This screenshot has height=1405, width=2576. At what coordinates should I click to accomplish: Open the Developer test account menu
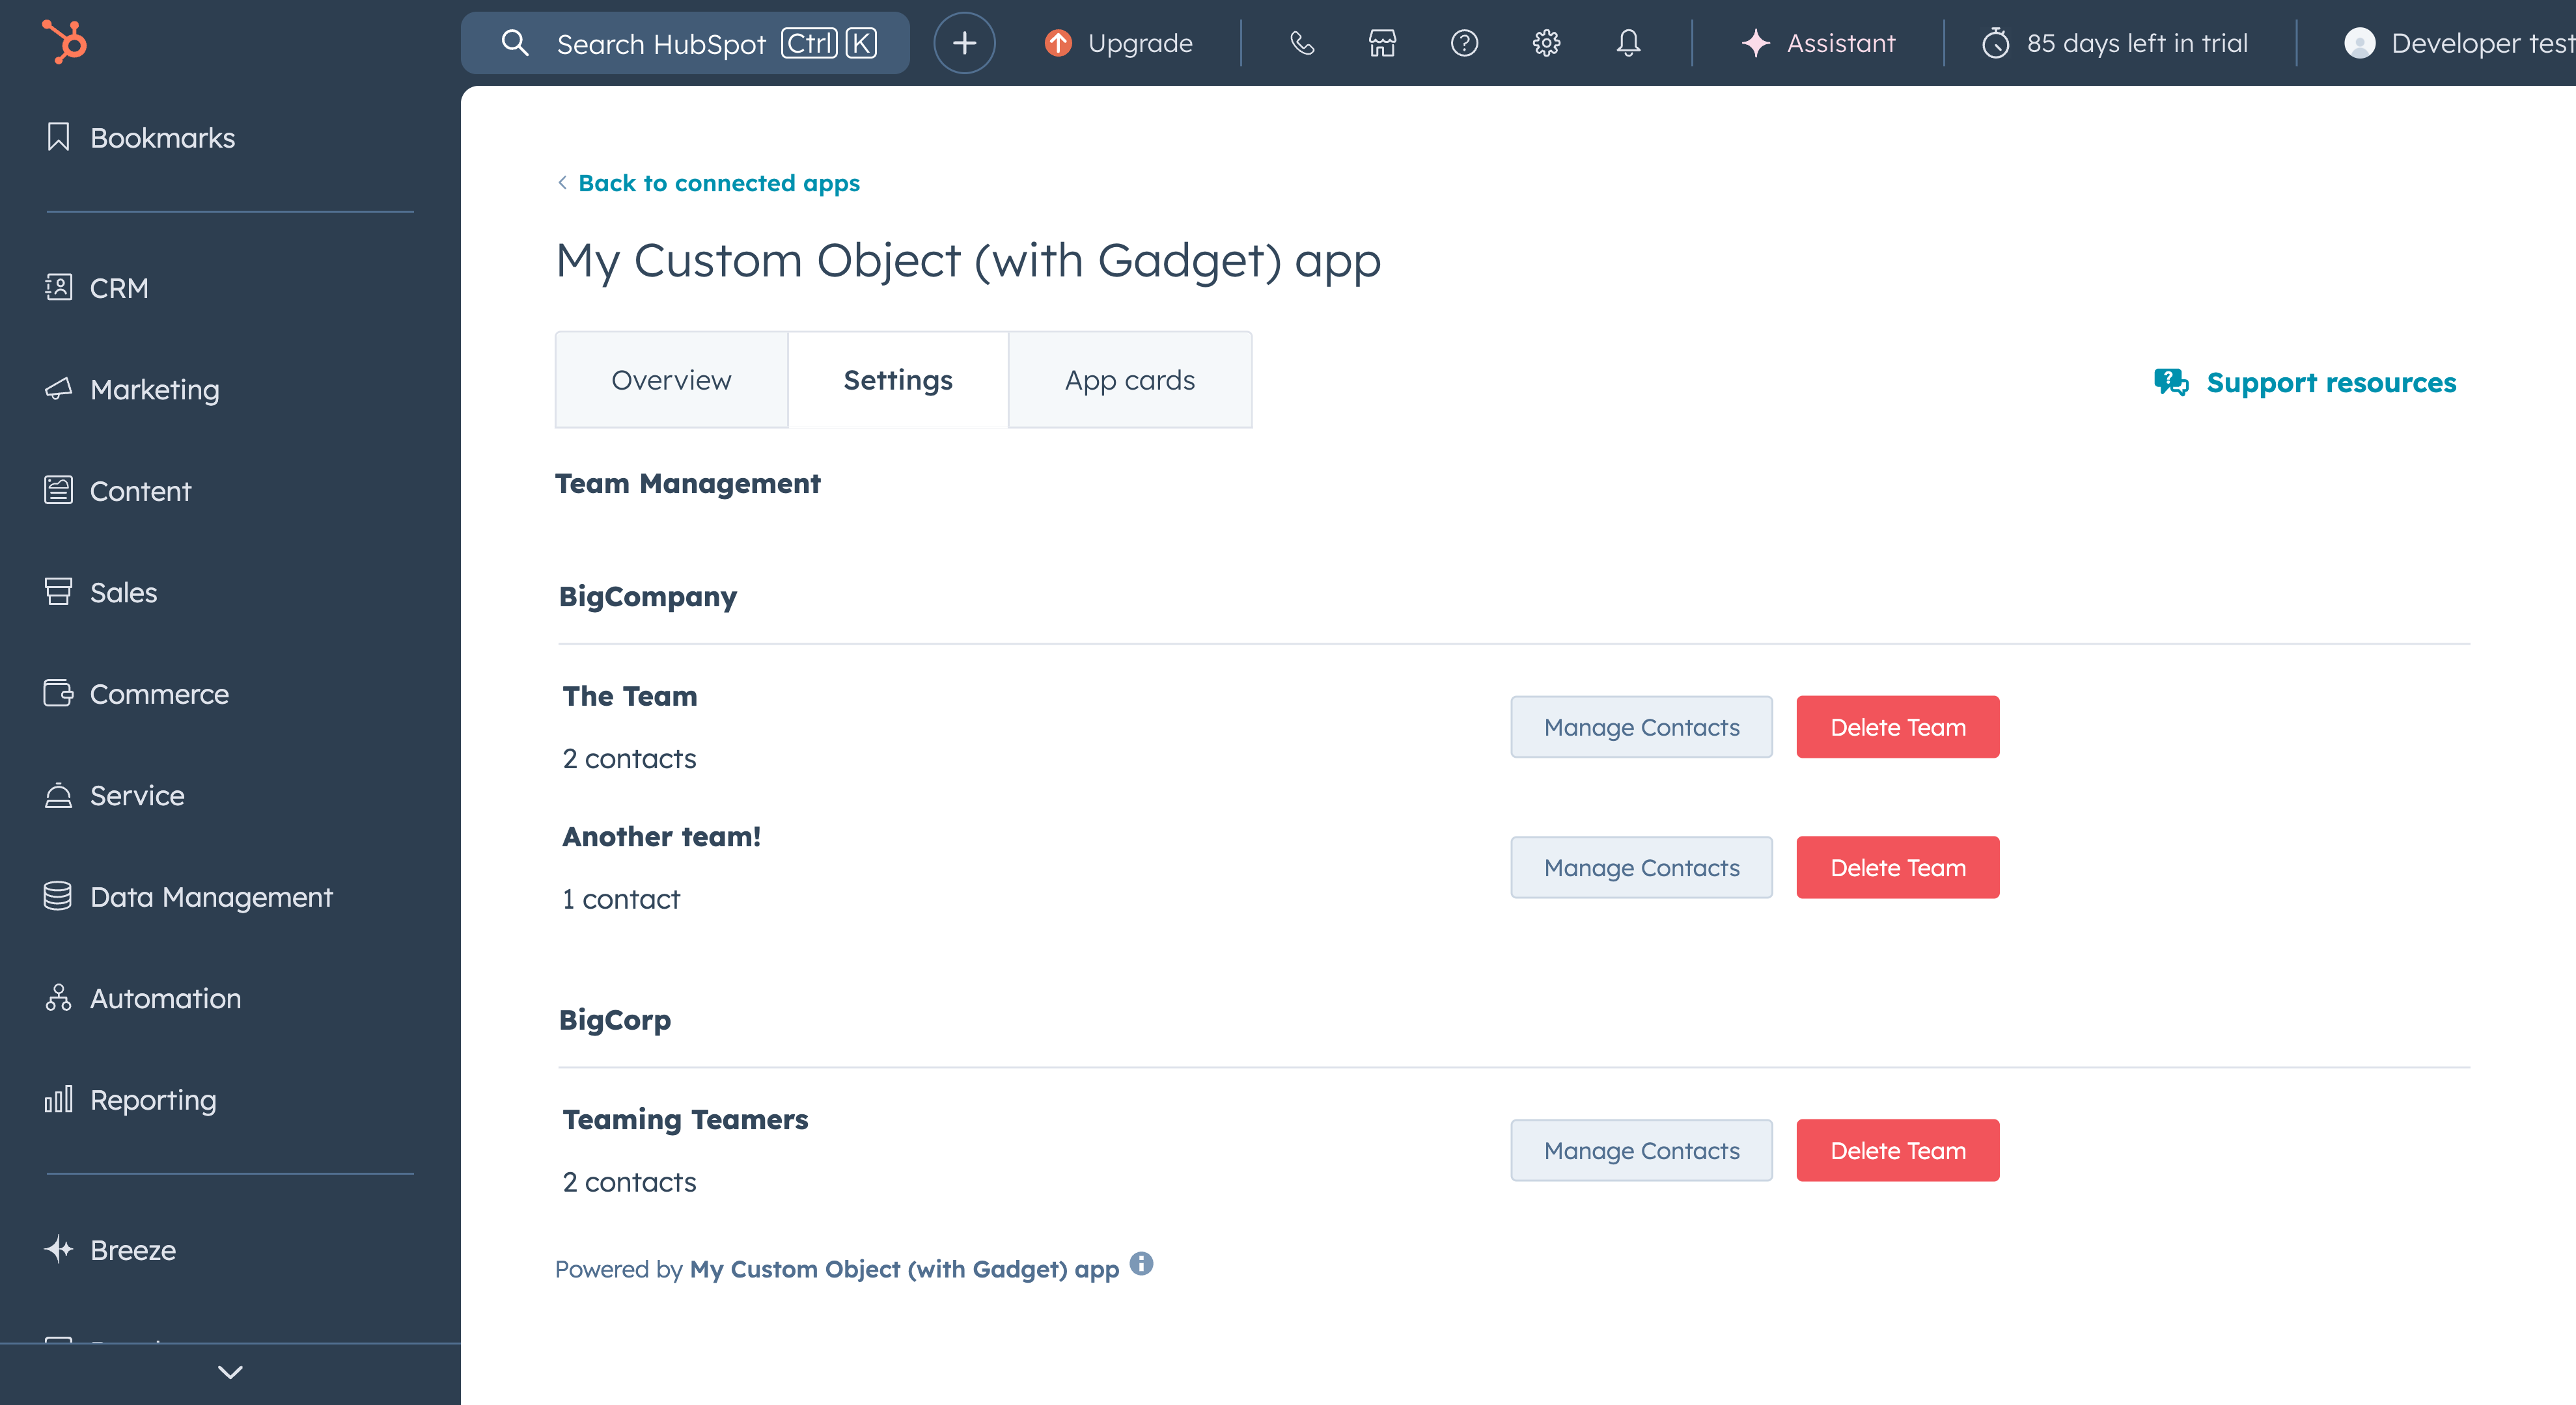click(x=2460, y=43)
